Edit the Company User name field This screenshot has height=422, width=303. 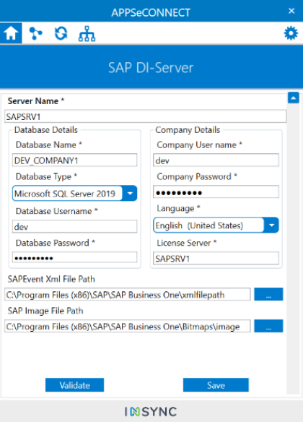tap(216, 160)
